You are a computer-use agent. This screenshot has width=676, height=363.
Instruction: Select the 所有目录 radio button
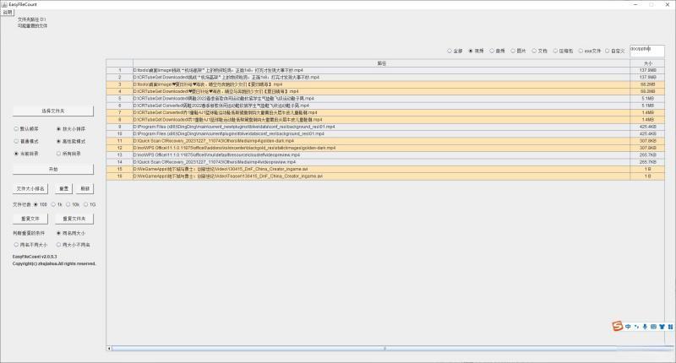pos(68,154)
